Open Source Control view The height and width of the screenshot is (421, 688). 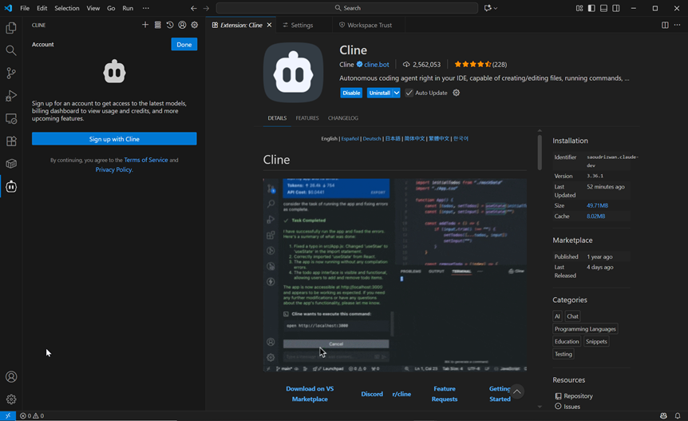(11, 73)
